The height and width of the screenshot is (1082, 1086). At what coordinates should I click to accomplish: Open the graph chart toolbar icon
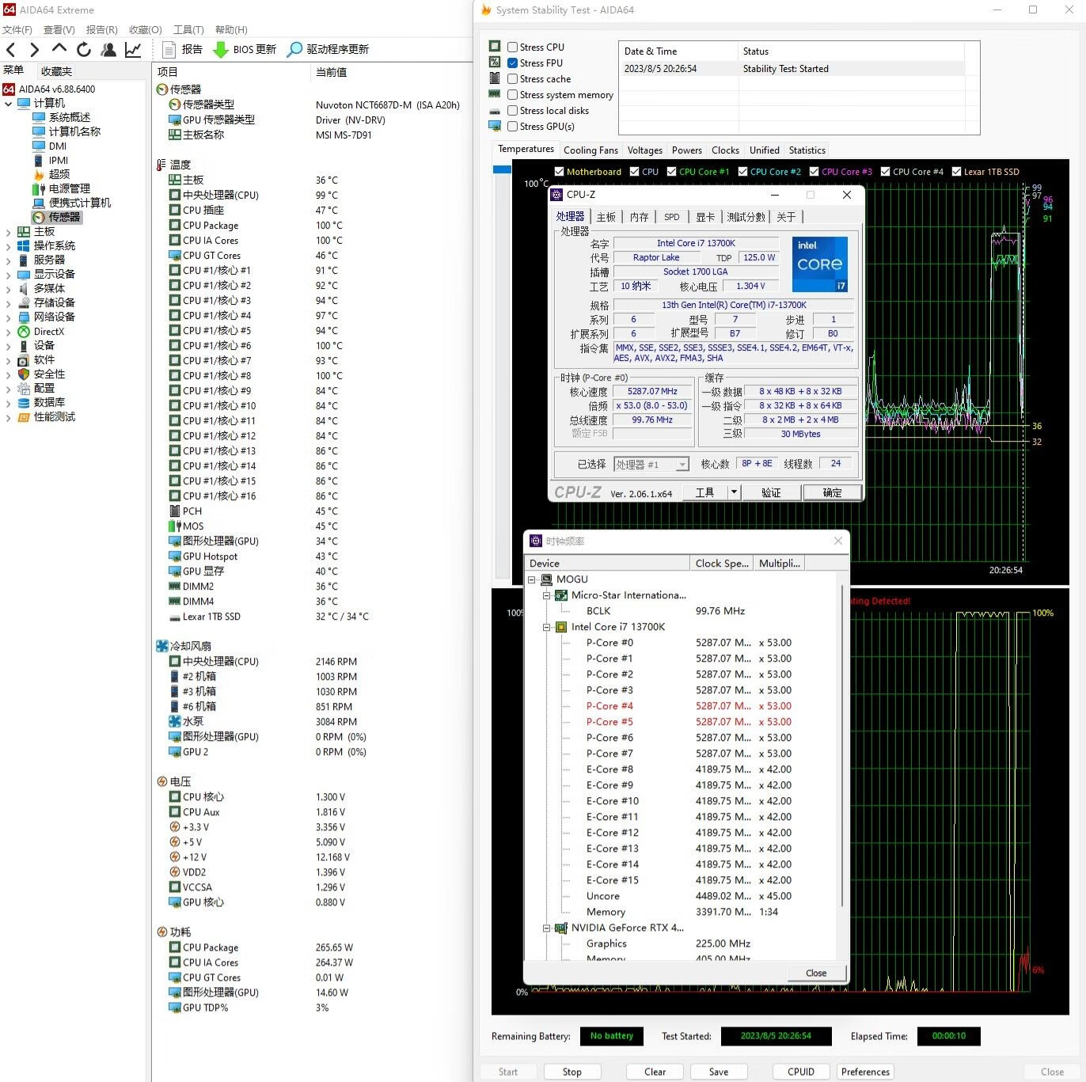[133, 49]
